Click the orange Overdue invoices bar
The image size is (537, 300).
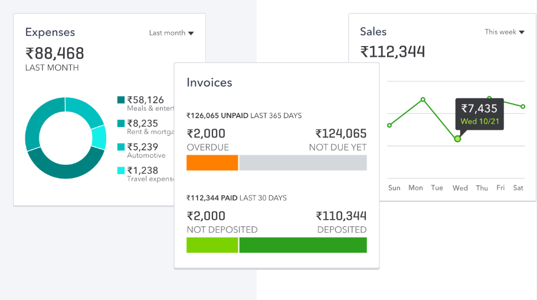pos(212,163)
